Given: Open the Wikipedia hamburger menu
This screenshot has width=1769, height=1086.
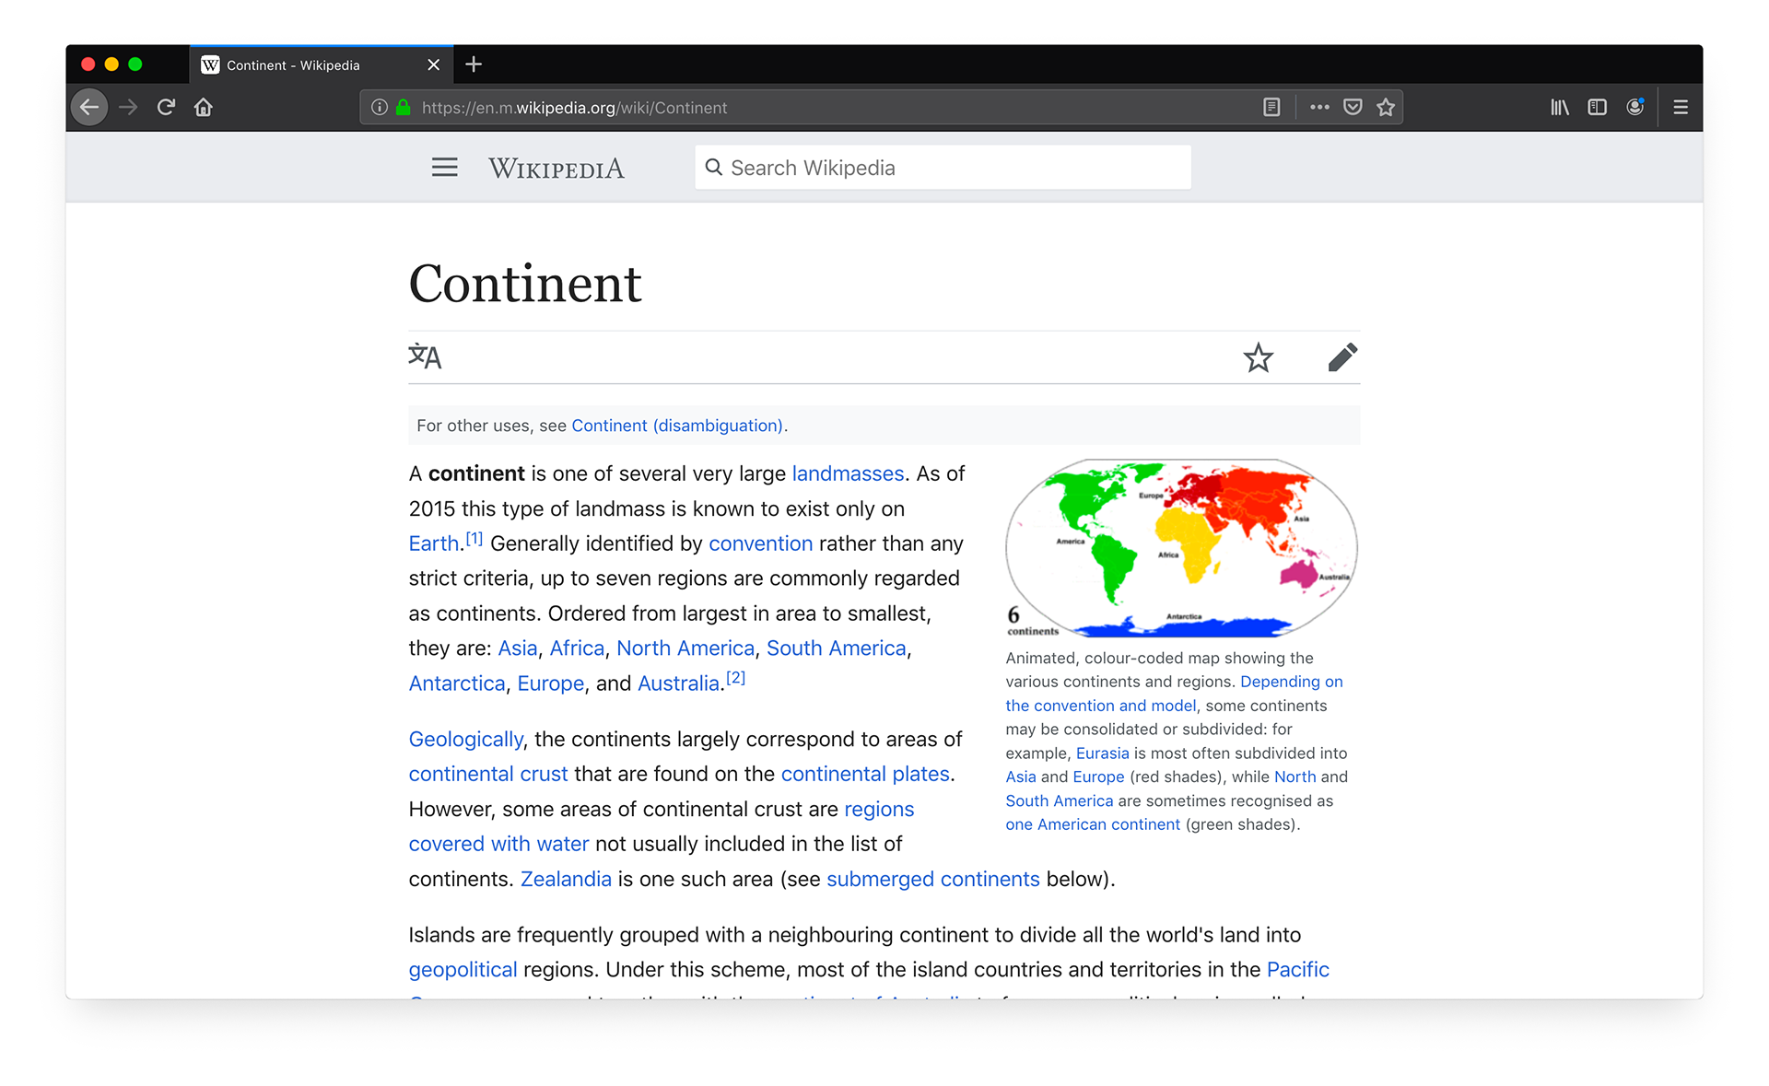Looking at the screenshot, I should [444, 167].
